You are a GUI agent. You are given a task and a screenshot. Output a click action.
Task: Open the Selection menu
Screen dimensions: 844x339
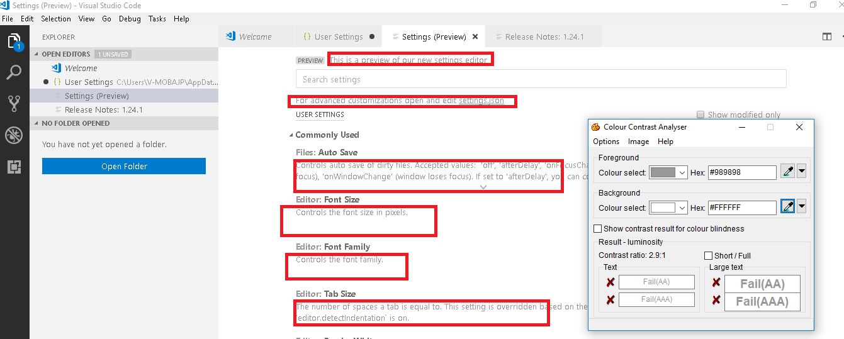(x=56, y=19)
